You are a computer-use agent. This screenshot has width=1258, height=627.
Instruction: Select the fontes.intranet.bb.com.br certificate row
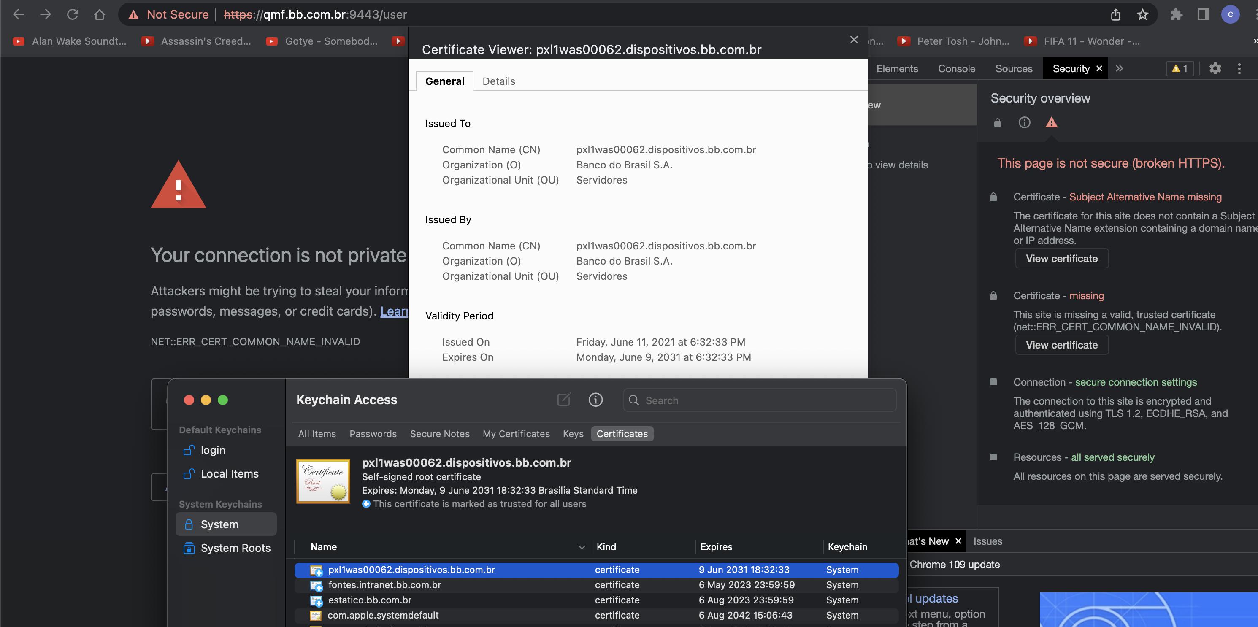596,584
